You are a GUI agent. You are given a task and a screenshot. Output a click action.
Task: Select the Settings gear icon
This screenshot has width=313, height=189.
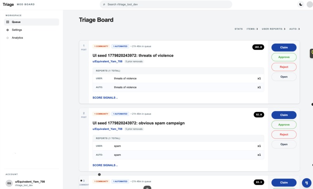pyautogui.click(x=8, y=30)
